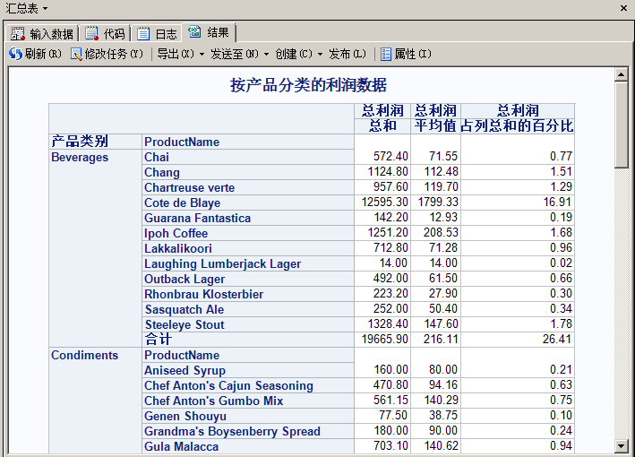Click the 代码 tab icon
Image resolution: width=635 pixels, height=457 pixels.
(91, 34)
